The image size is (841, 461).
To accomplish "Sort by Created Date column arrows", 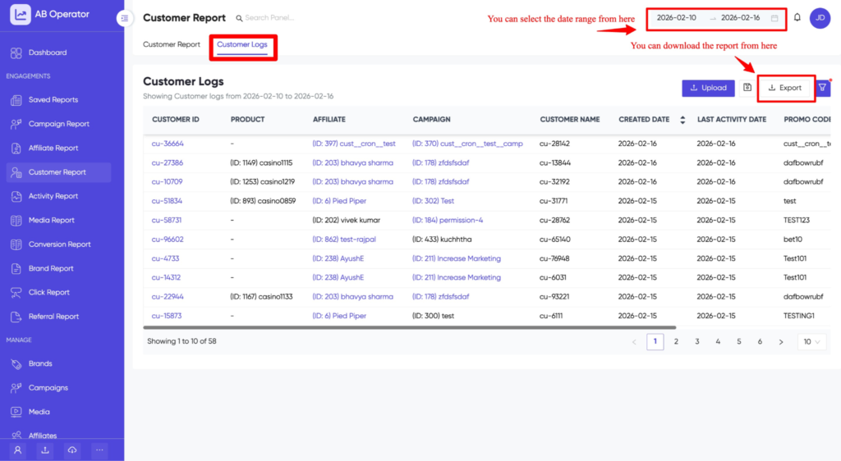I will (682, 120).
